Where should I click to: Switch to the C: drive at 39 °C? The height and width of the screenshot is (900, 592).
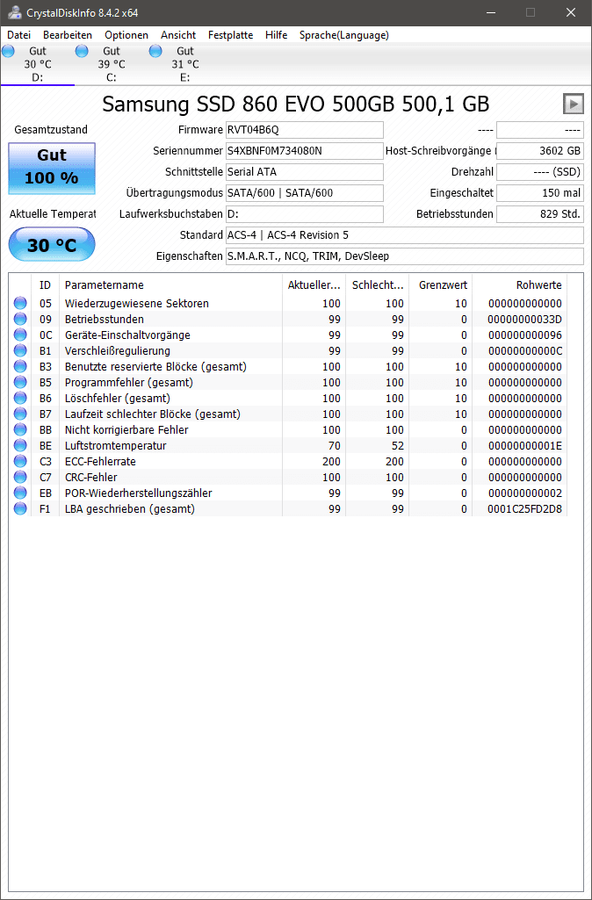111,64
